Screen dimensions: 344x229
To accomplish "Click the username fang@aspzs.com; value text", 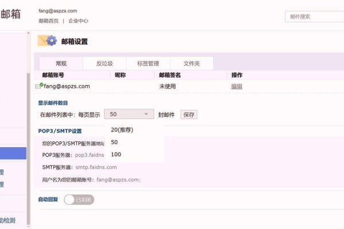I will pos(119,180).
